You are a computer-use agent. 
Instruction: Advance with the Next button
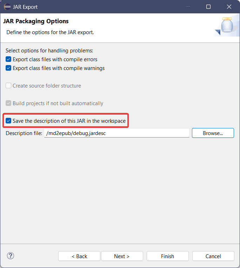coord(122,256)
